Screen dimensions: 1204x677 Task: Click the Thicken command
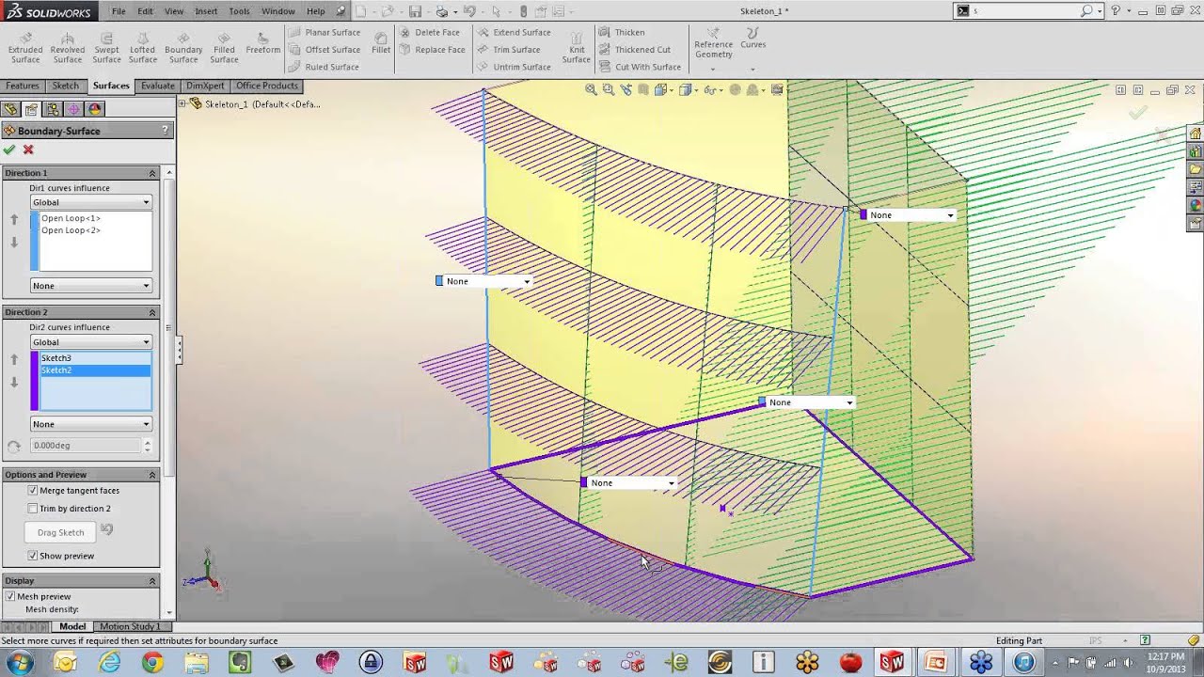tap(622, 32)
